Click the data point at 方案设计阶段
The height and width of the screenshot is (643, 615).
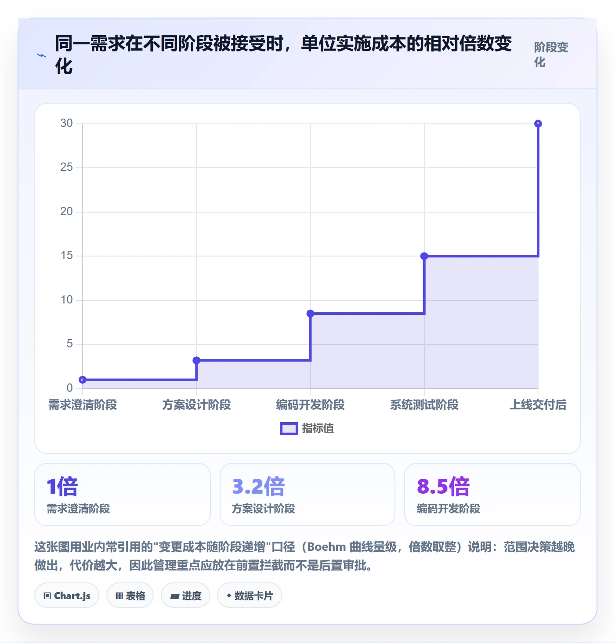pos(196,360)
